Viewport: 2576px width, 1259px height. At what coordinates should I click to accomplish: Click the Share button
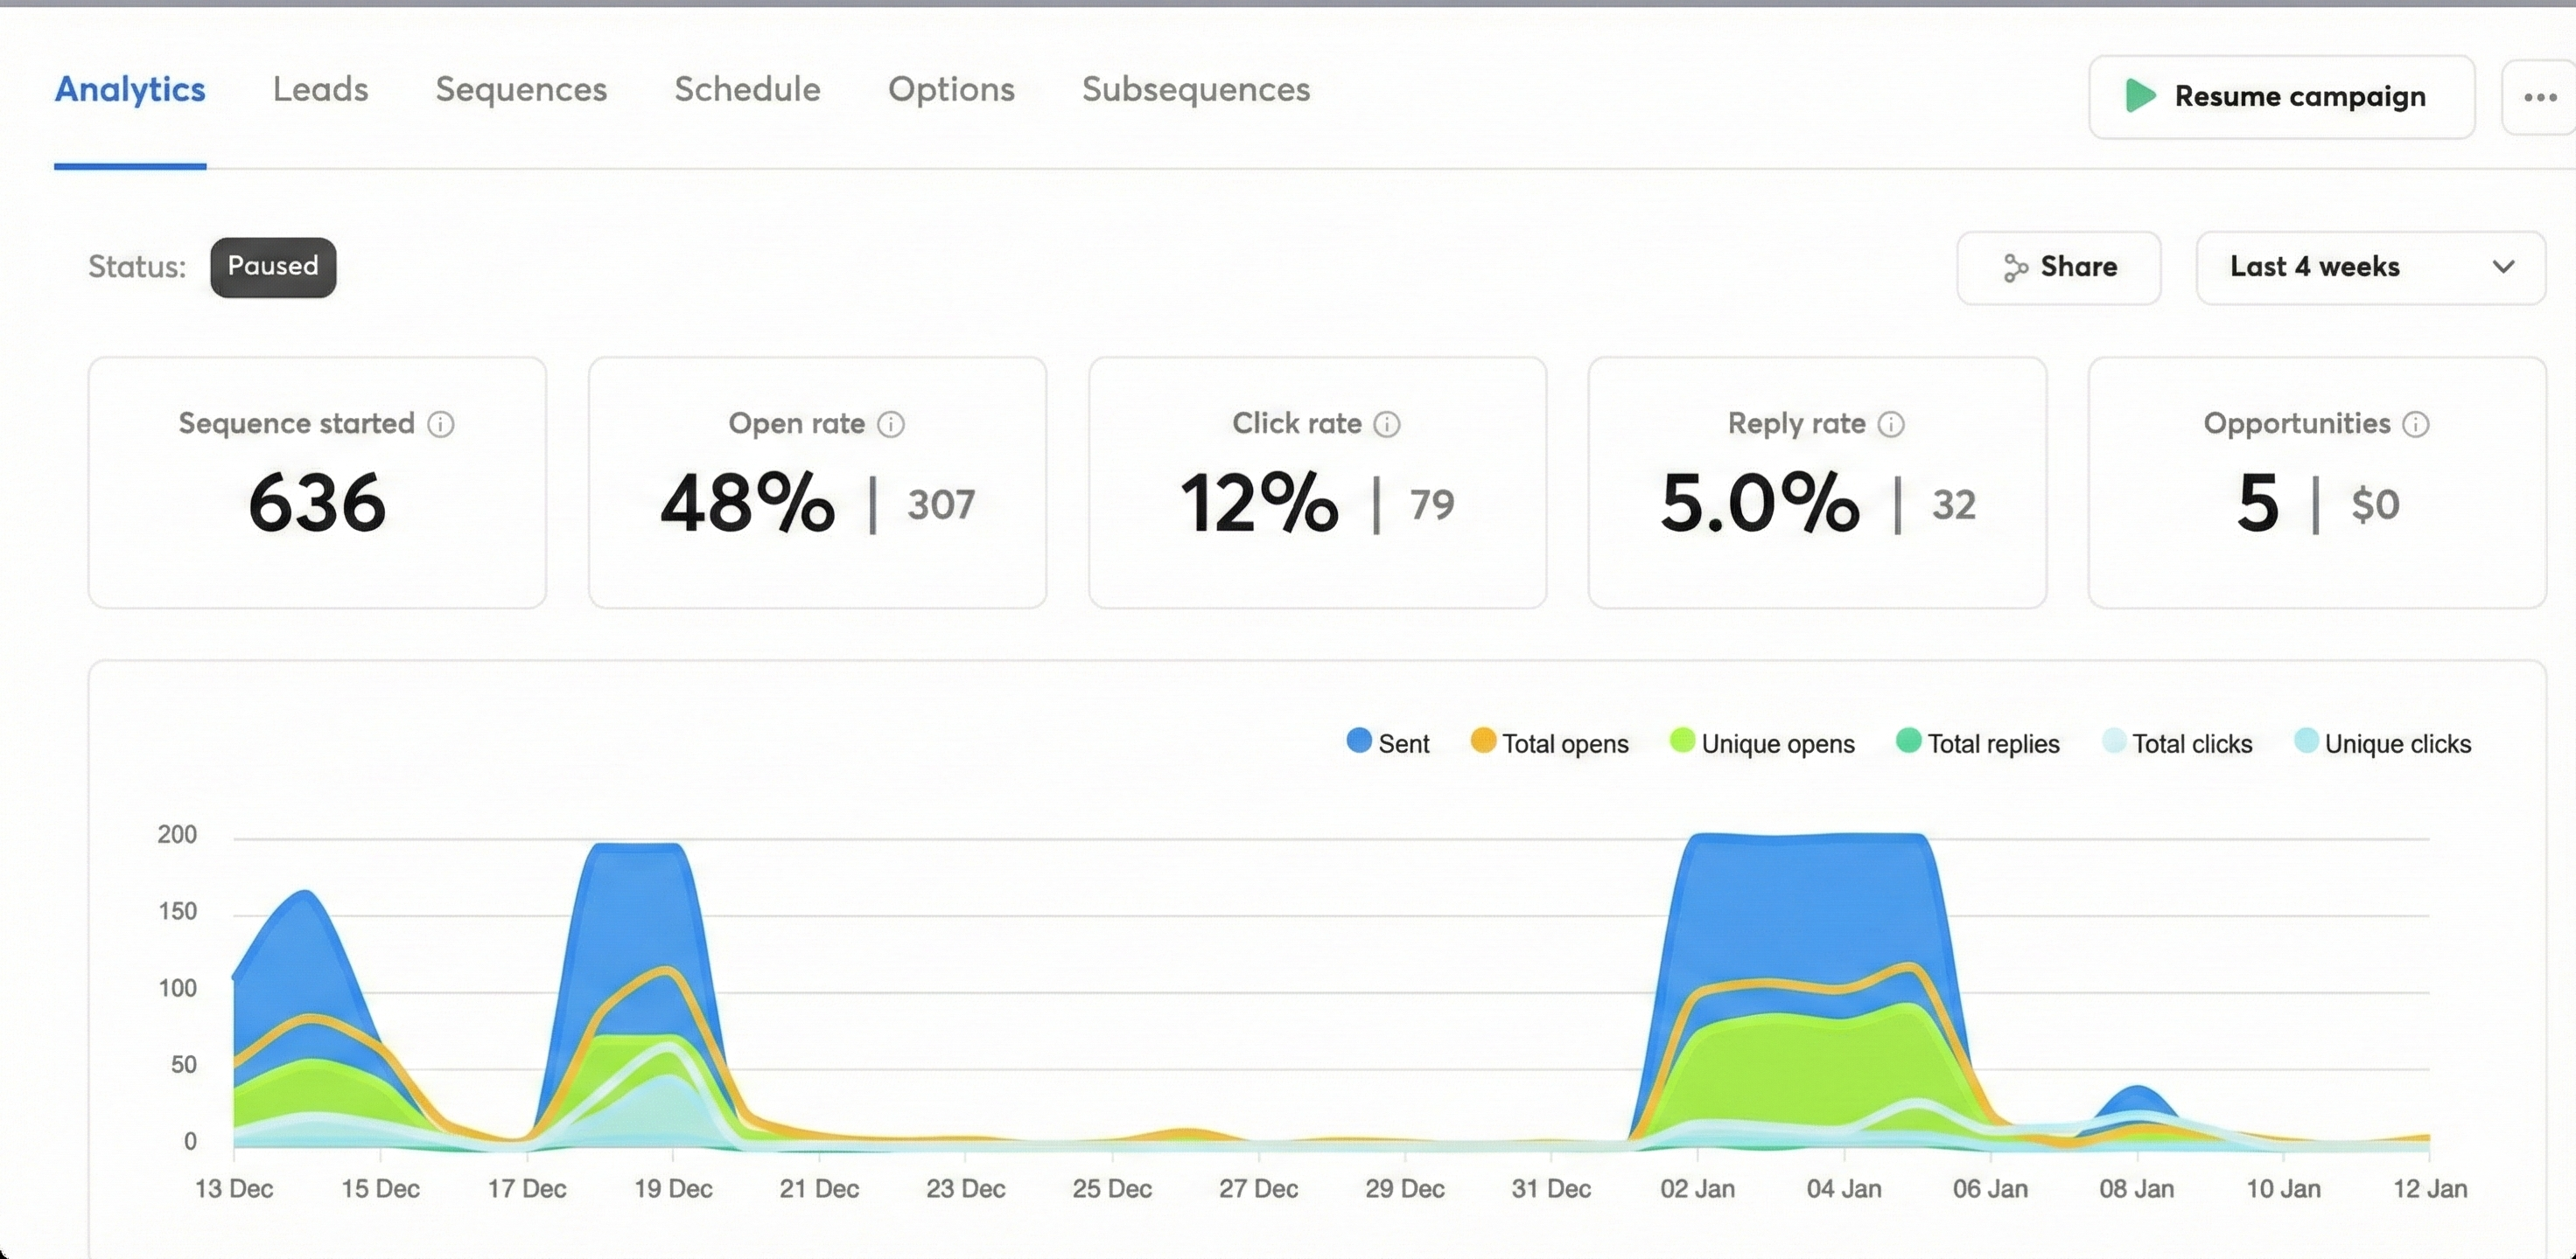pos(2059,268)
